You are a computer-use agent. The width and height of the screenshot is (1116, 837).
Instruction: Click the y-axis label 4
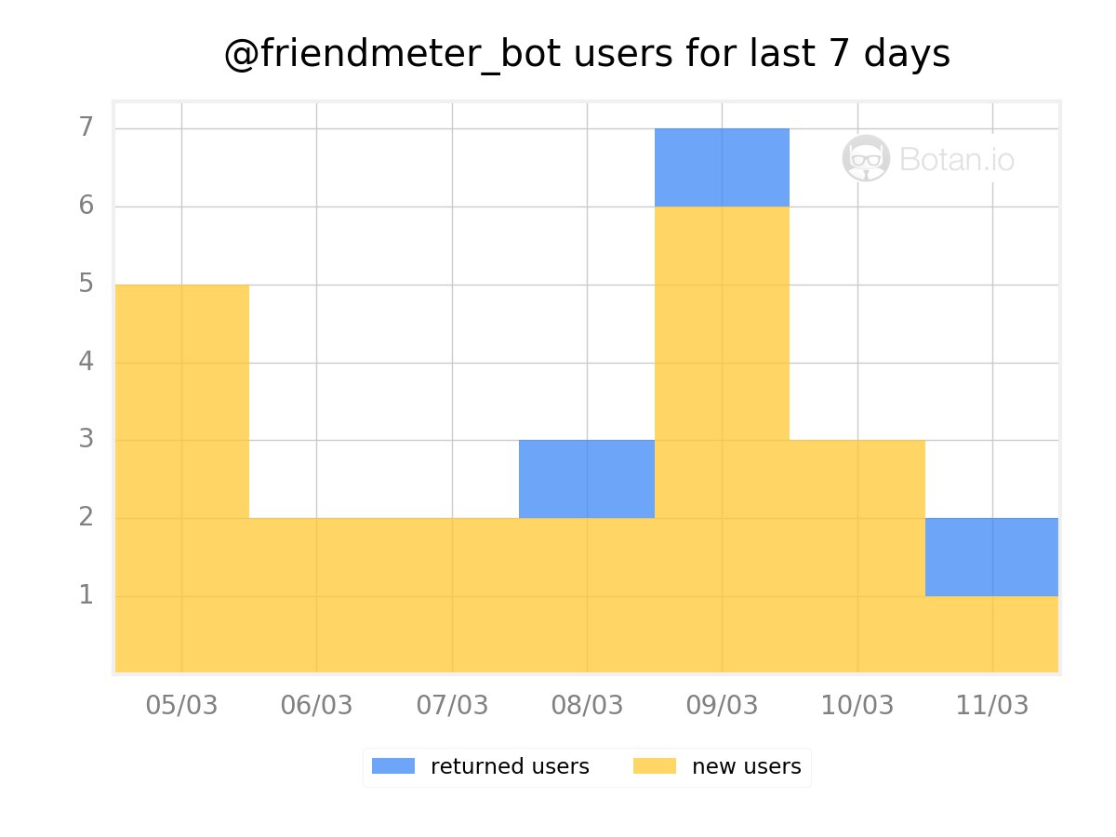coord(86,361)
